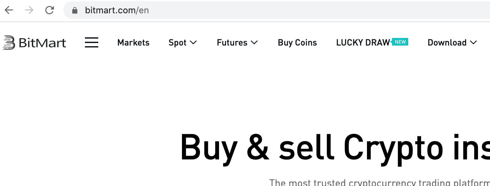Click the browser forward arrow
The width and height of the screenshot is (490, 186).
tap(29, 10)
